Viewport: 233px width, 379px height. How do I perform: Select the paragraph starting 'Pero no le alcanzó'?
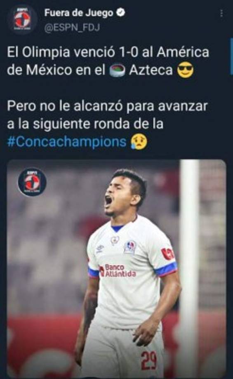[x=108, y=124]
